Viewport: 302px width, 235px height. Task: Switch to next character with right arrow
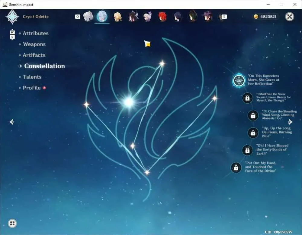pyautogui.click(x=290, y=122)
